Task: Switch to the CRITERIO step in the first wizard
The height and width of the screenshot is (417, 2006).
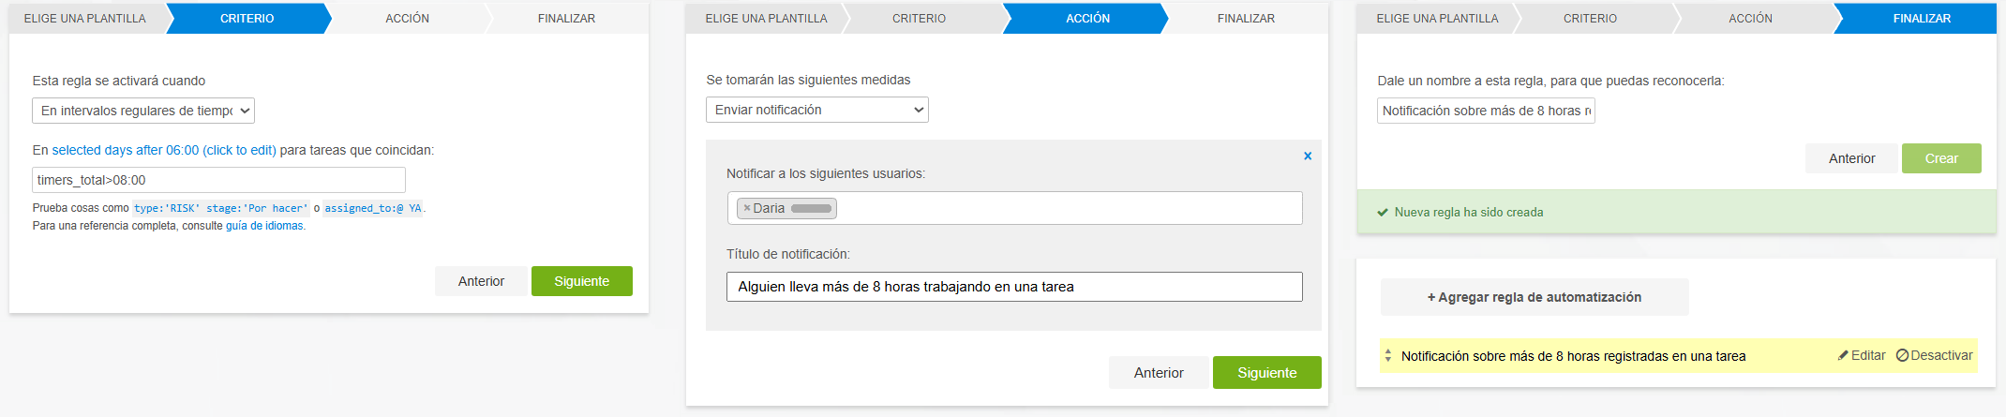Action: tap(247, 18)
